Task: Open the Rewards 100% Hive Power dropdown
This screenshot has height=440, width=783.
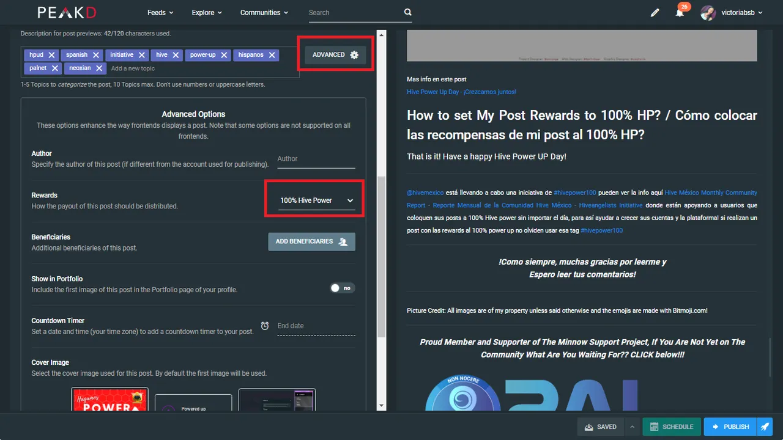Action: (x=316, y=200)
